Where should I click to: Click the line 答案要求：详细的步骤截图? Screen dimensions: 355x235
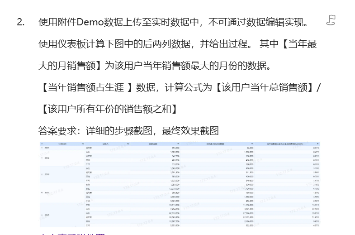(128, 131)
